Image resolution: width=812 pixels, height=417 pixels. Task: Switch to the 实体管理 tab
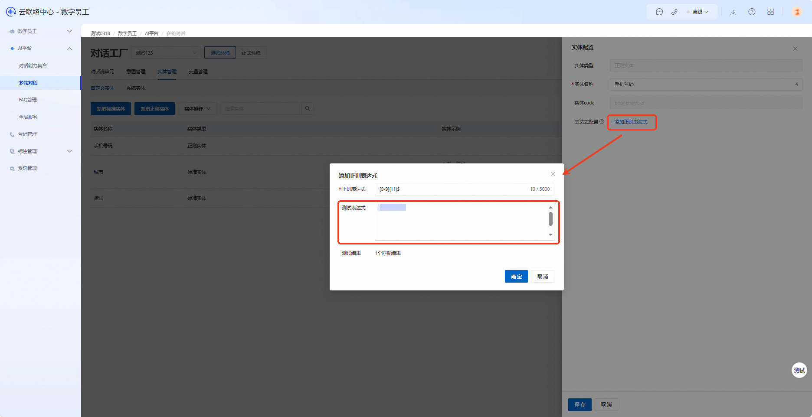click(167, 72)
